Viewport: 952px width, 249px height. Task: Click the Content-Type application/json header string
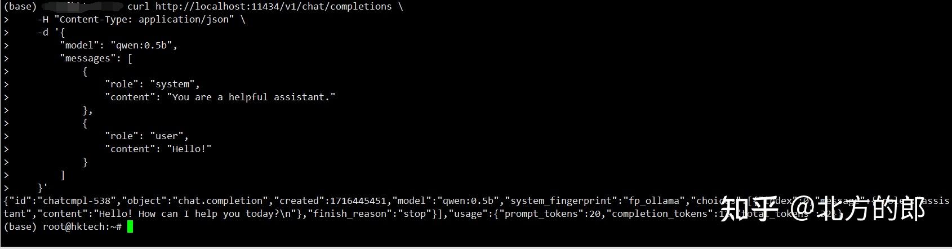pos(144,20)
